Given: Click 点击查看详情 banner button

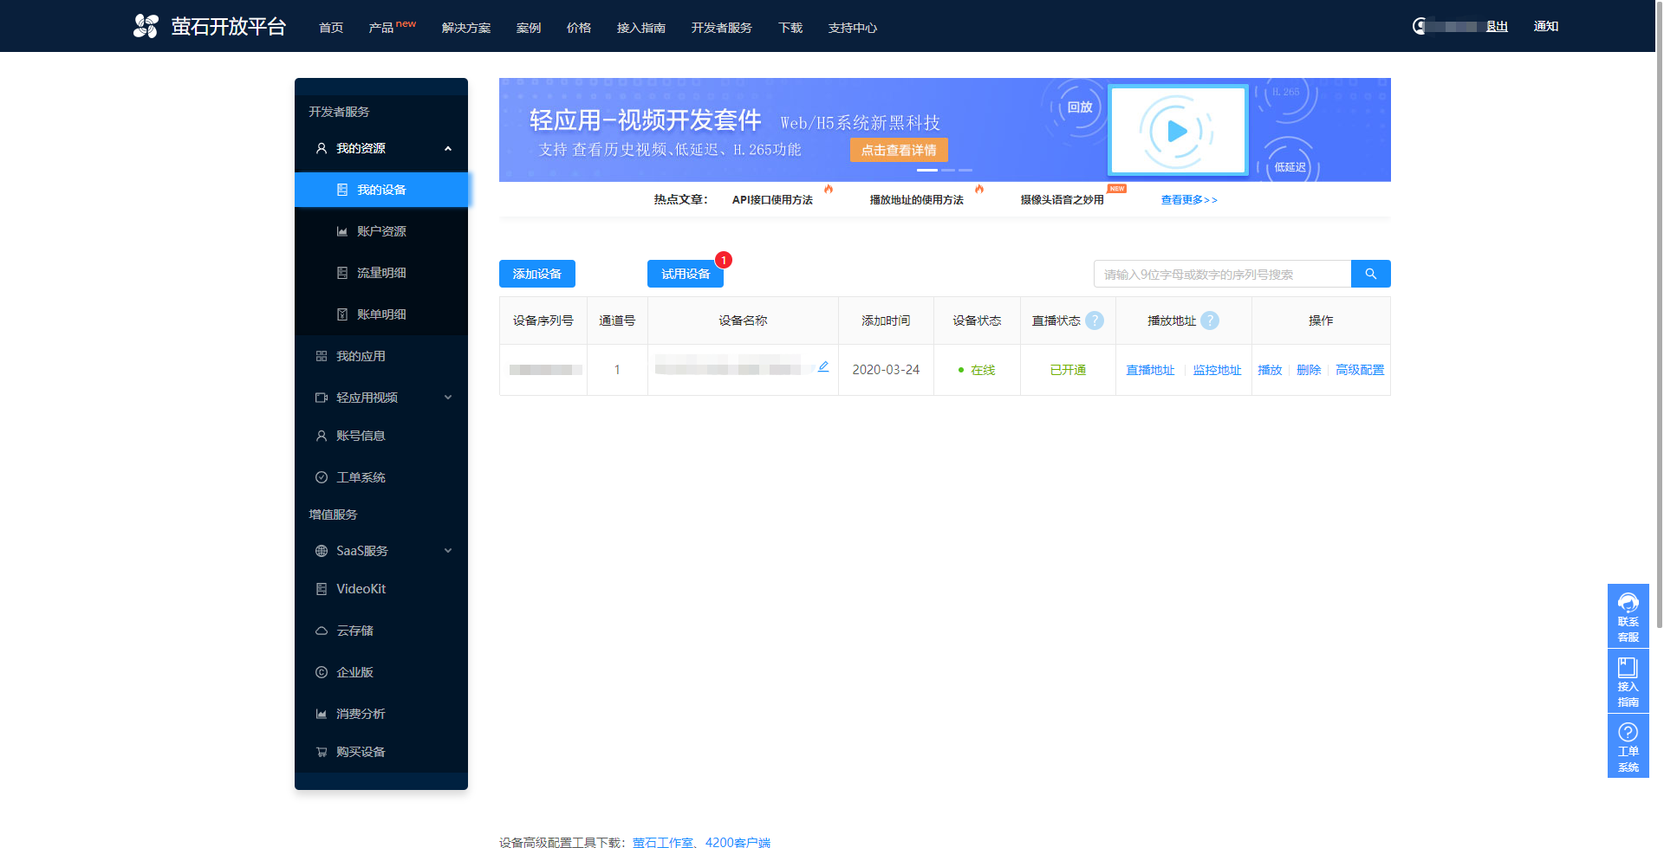Looking at the screenshot, I should click(899, 150).
